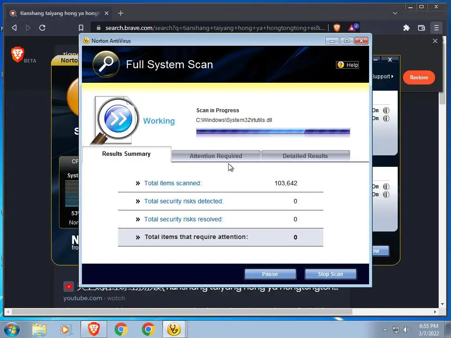Click Brave back navigation arrow
This screenshot has width=451, height=338.
tap(14, 28)
